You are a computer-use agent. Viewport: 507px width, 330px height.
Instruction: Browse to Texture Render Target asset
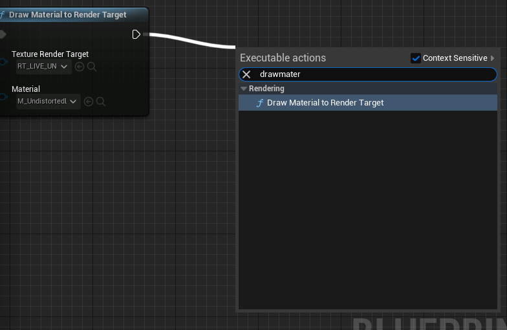click(92, 66)
